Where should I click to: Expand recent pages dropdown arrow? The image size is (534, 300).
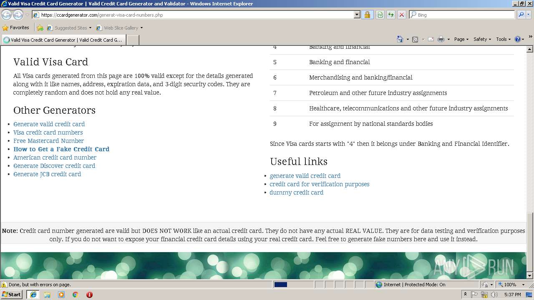[x=27, y=15]
